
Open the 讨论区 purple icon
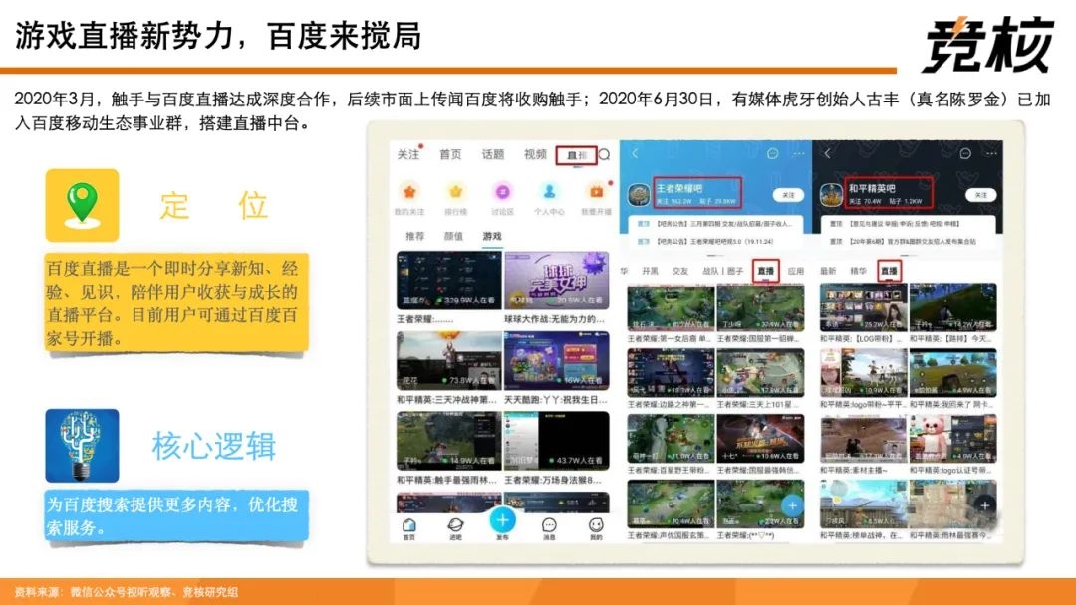pos(502,192)
